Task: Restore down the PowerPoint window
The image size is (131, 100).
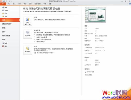Action: coord(126,1)
